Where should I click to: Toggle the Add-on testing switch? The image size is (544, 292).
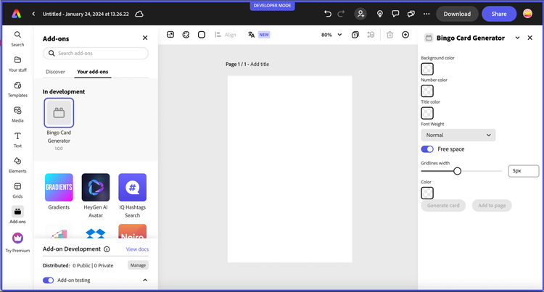tap(48, 280)
